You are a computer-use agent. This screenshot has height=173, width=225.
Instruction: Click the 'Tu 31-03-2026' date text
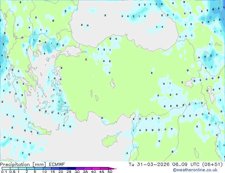(149, 165)
